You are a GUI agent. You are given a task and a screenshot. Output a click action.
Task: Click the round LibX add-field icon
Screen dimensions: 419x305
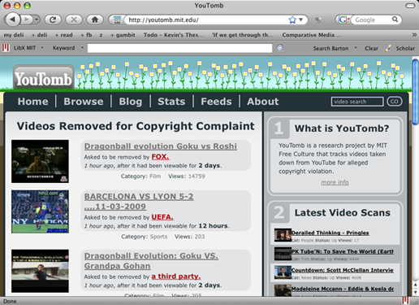point(280,48)
